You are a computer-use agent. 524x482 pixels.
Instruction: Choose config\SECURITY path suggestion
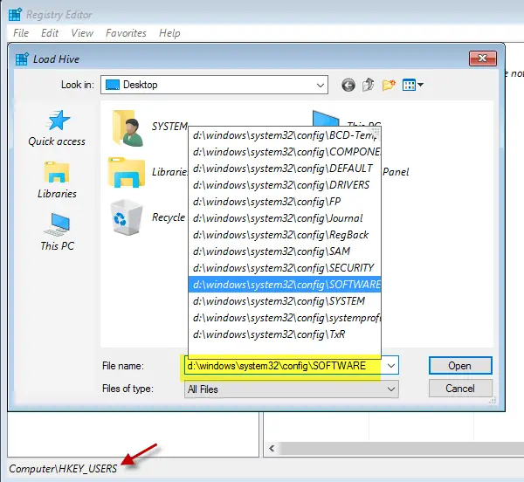pos(285,268)
